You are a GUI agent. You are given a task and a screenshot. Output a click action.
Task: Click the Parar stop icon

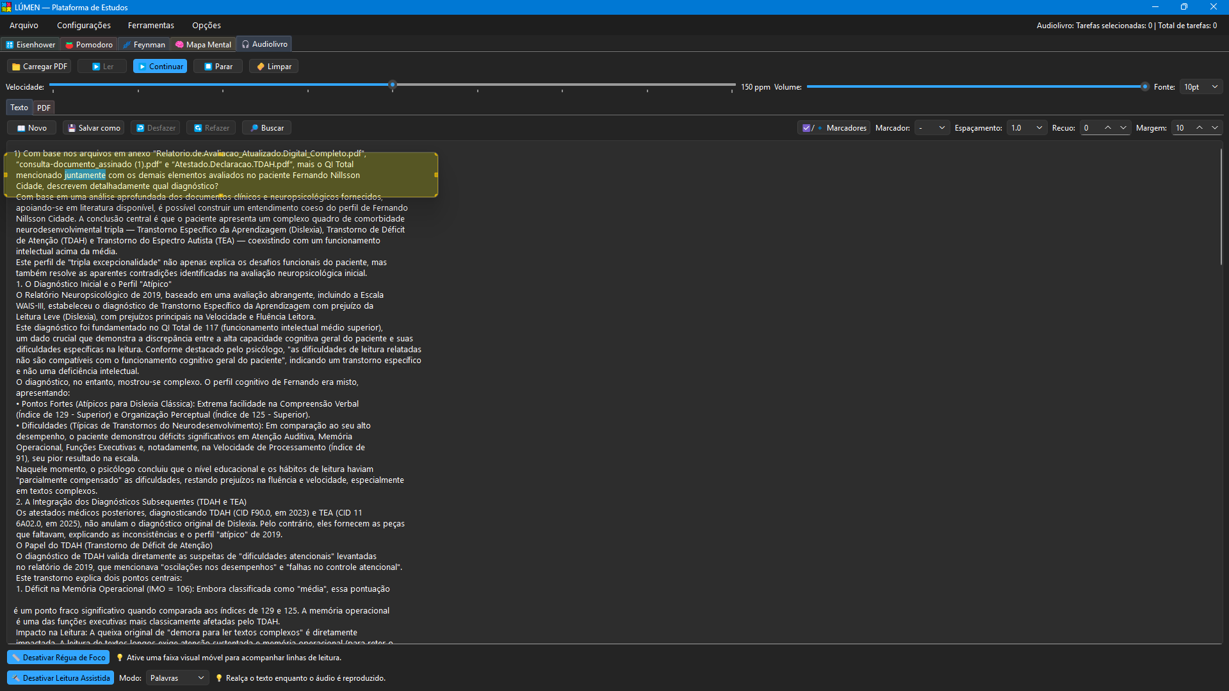click(x=208, y=67)
